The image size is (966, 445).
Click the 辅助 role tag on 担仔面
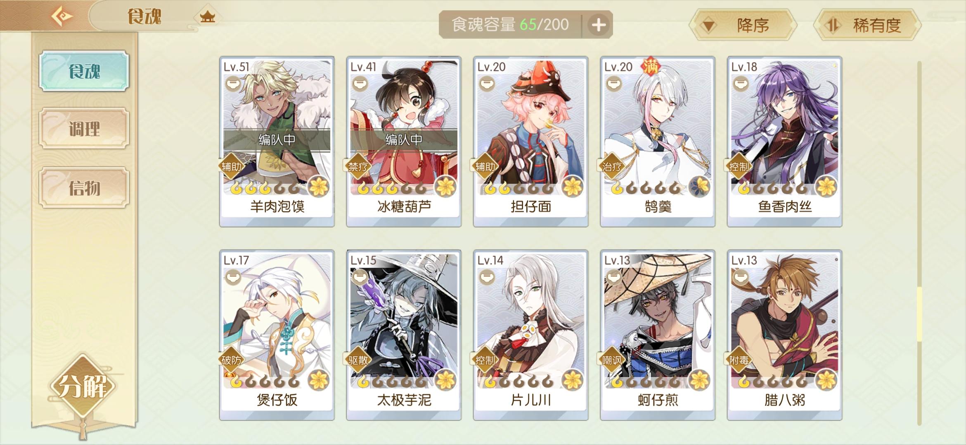(x=485, y=167)
